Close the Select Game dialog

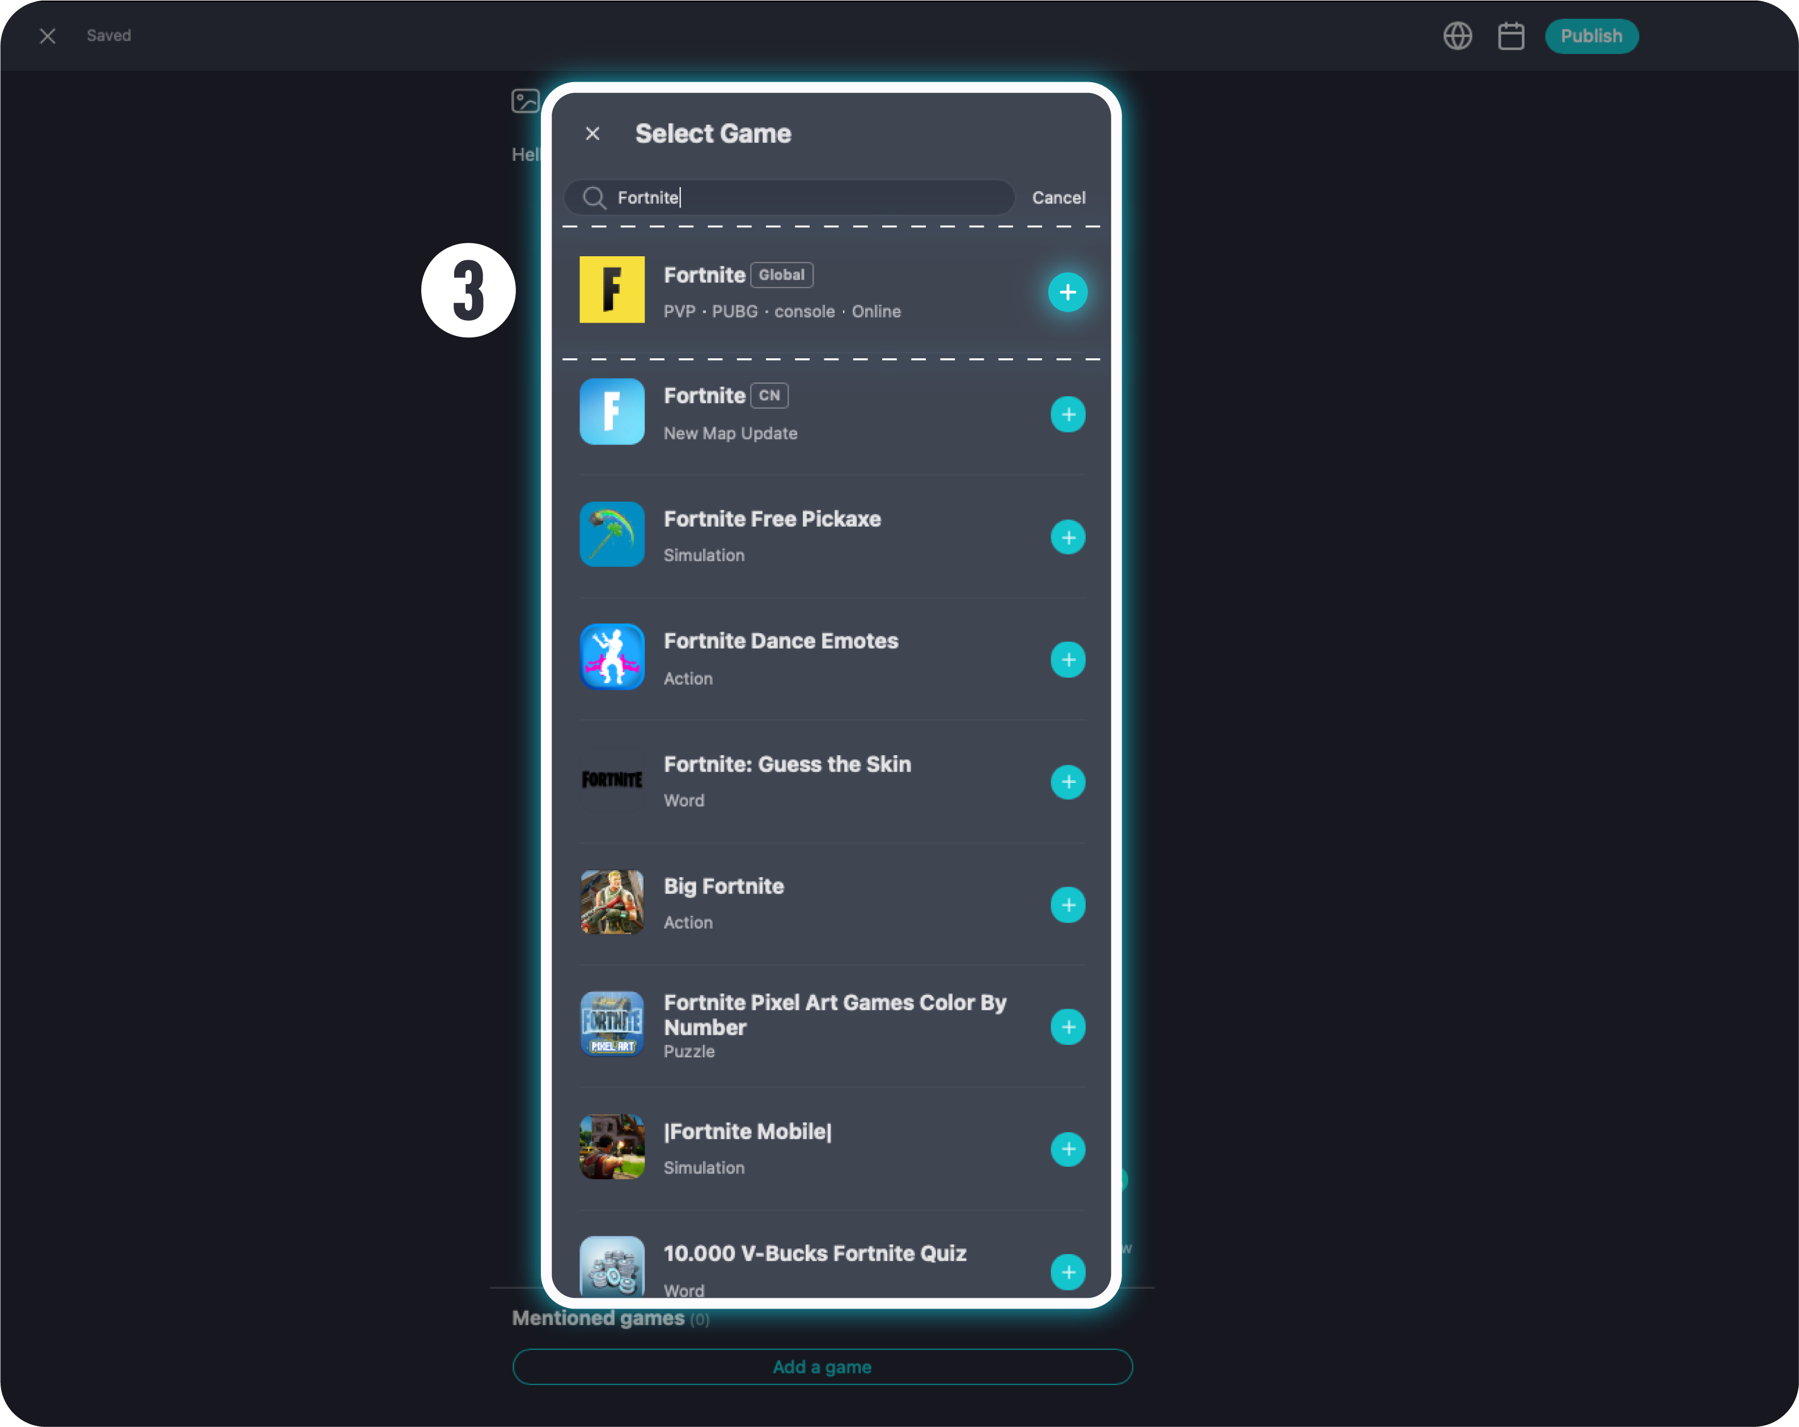pyautogui.click(x=592, y=134)
